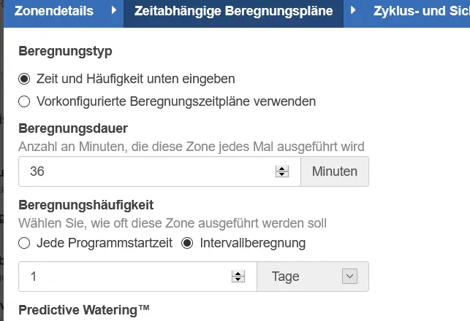
Task: Increase Beregnungsdauer minutes with up arrow
Action: coord(281,169)
